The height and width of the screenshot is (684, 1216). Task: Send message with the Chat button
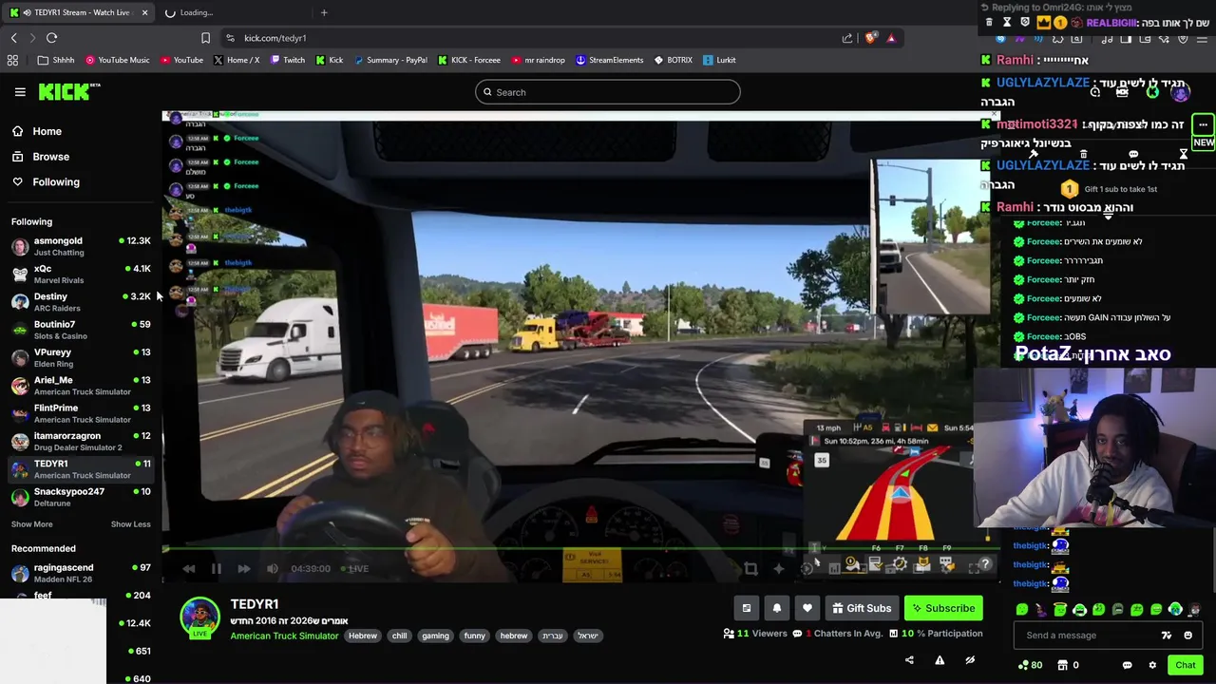1185,665
